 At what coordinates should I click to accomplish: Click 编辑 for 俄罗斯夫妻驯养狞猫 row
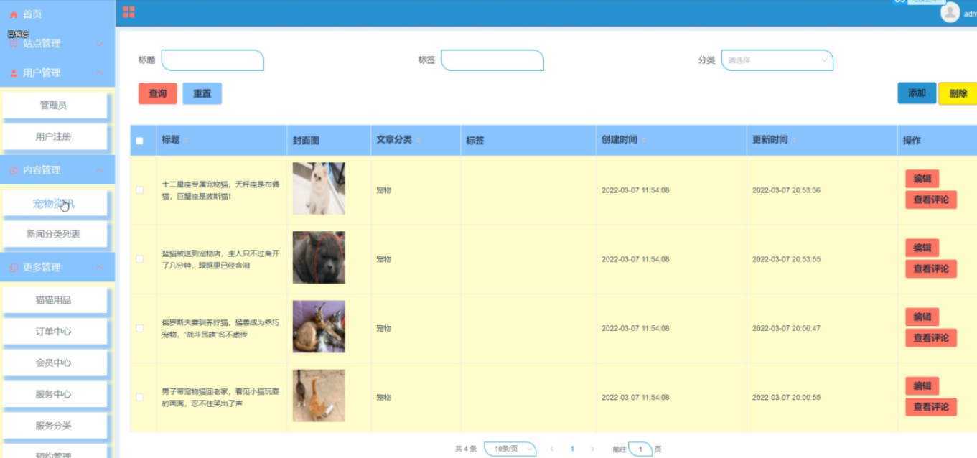point(922,317)
